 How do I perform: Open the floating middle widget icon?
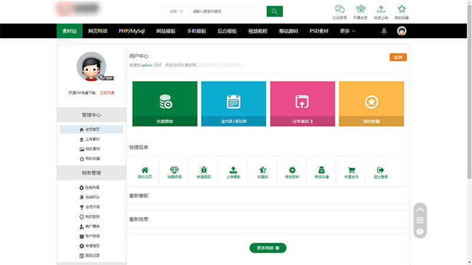tap(420, 220)
